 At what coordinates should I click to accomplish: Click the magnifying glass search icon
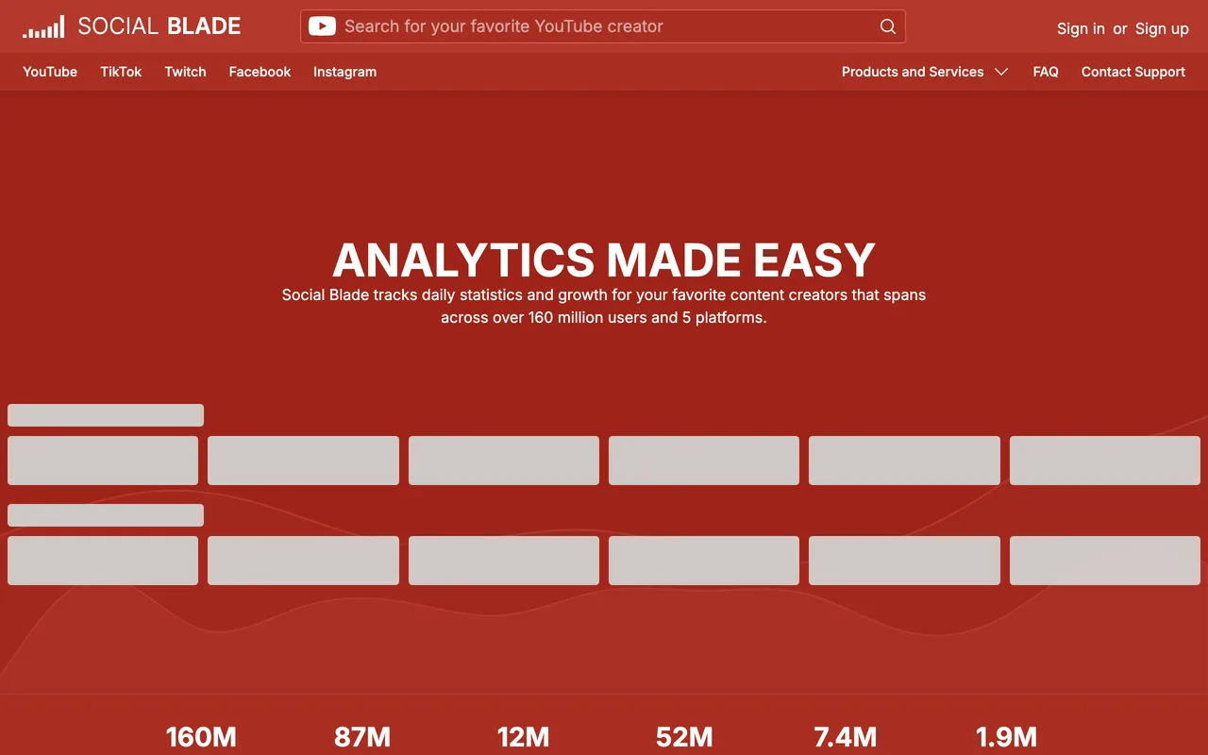point(887,26)
